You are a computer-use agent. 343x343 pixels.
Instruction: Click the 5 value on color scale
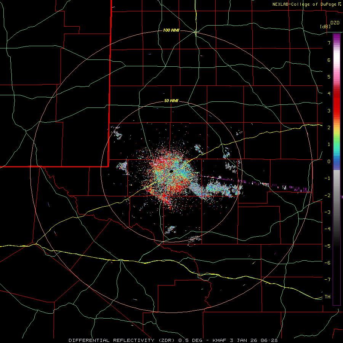(329, 77)
